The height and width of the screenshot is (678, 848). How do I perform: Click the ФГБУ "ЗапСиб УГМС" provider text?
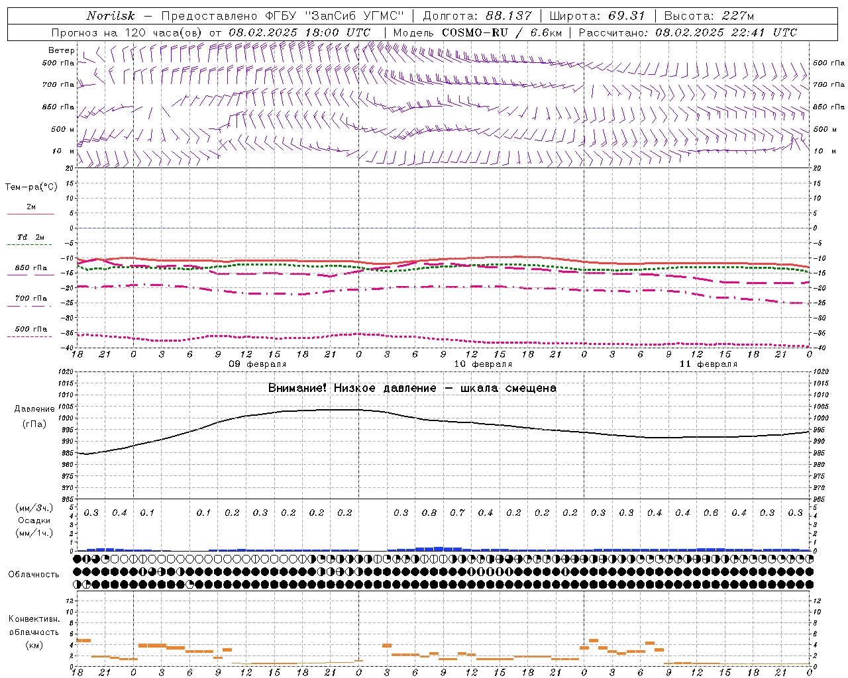(x=335, y=16)
